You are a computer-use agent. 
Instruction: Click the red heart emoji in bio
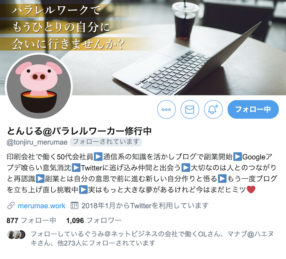(x=251, y=190)
